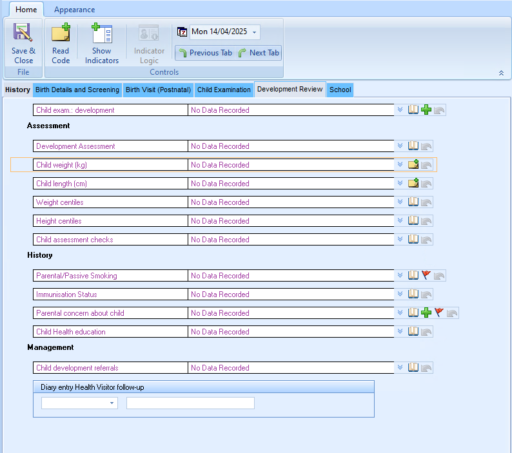Collapse the ribbon with the double-arrow

tap(501, 73)
